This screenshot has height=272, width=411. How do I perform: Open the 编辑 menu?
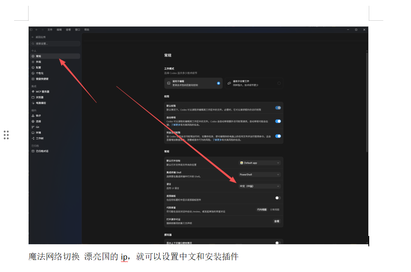click(x=59, y=30)
